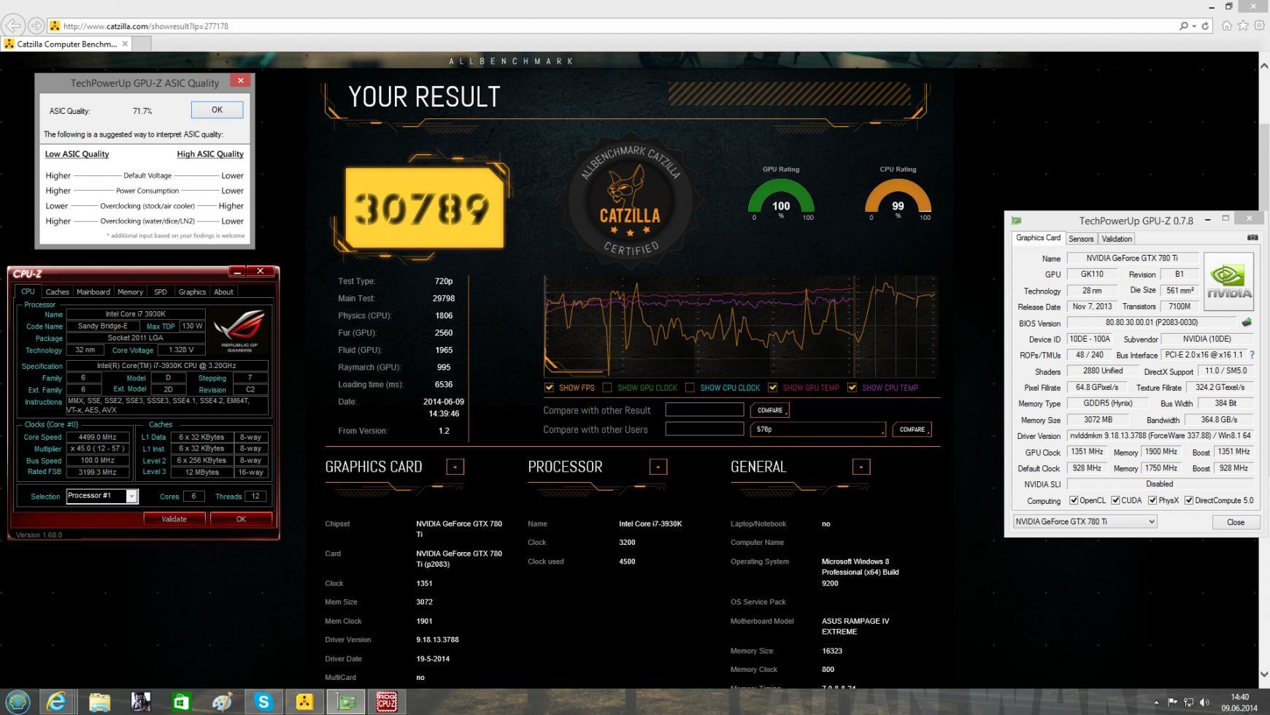Open the browser Home icon
1270x715 pixels.
(x=1227, y=26)
